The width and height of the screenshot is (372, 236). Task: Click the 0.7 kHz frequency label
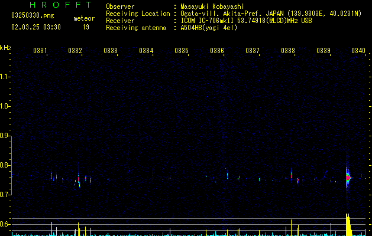click(x=5, y=195)
